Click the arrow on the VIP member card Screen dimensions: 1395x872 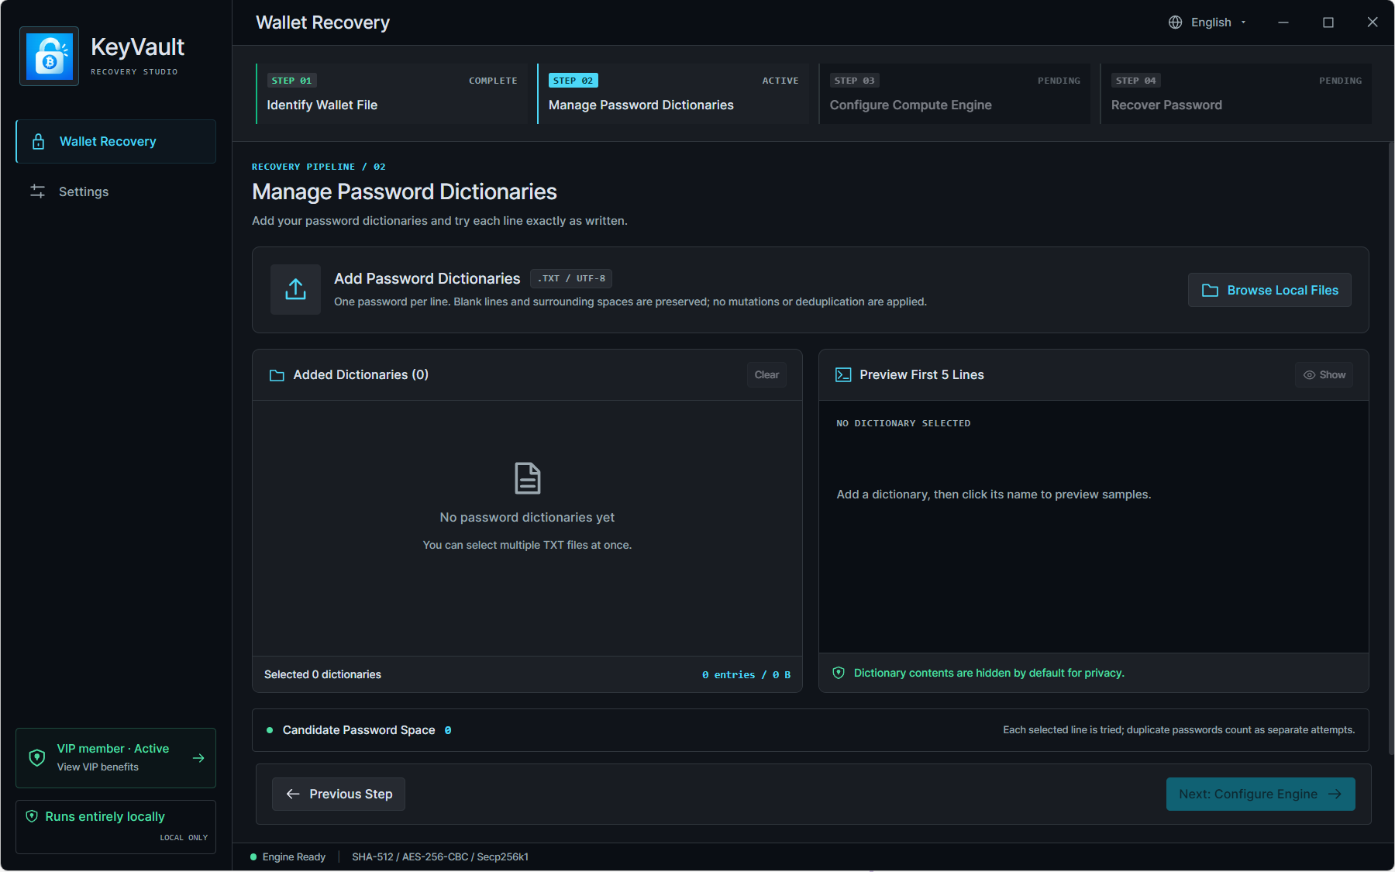point(198,758)
